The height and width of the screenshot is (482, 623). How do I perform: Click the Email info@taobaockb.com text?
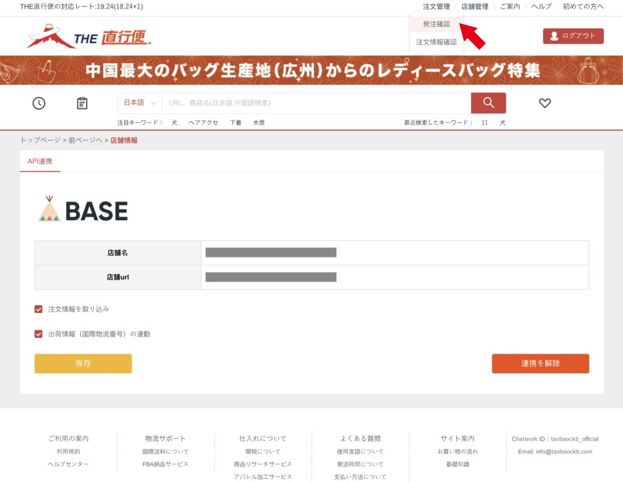point(555,452)
